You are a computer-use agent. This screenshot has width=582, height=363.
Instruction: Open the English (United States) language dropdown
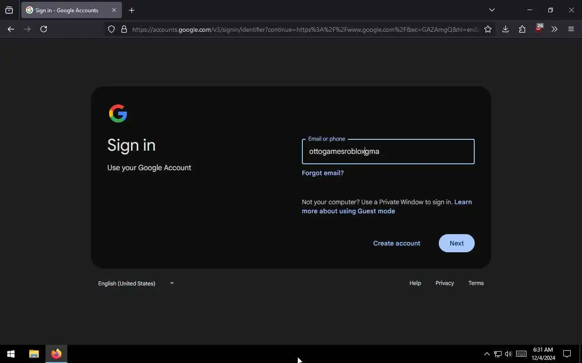(x=136, y=283)
